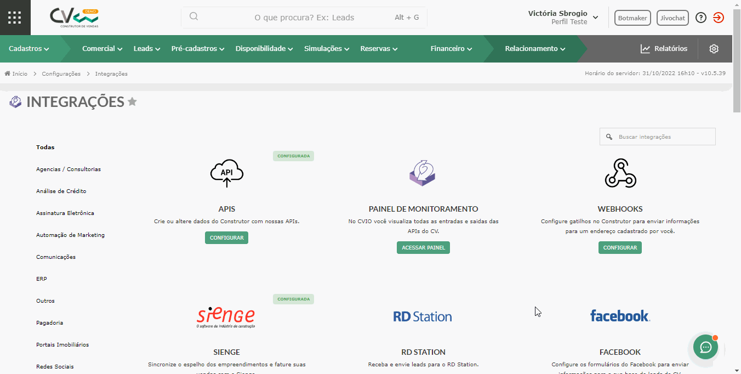Click the Webhooks icon
The height and width of the screenshot is (374, 741).
click(620, 173)
